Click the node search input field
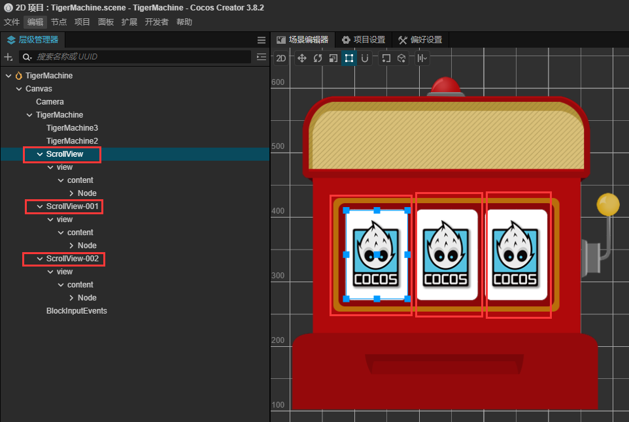Screen dimensions: 629x422 [x=135, y=57]
